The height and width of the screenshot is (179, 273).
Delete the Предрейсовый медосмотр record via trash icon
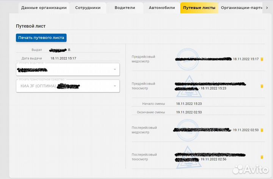[x=262, y=59]
